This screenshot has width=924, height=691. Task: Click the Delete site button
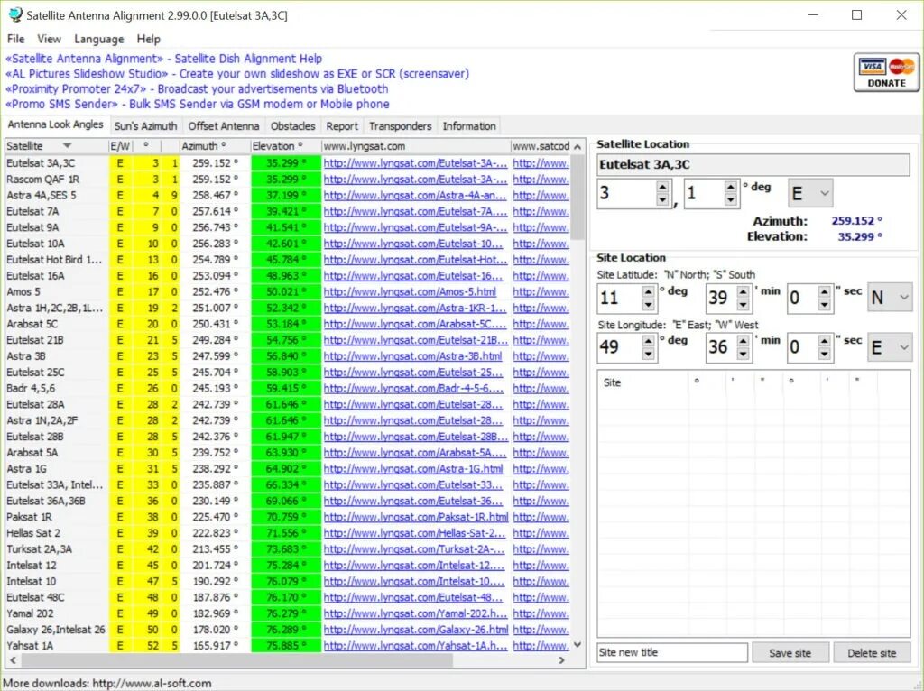(x=872, y=652)
